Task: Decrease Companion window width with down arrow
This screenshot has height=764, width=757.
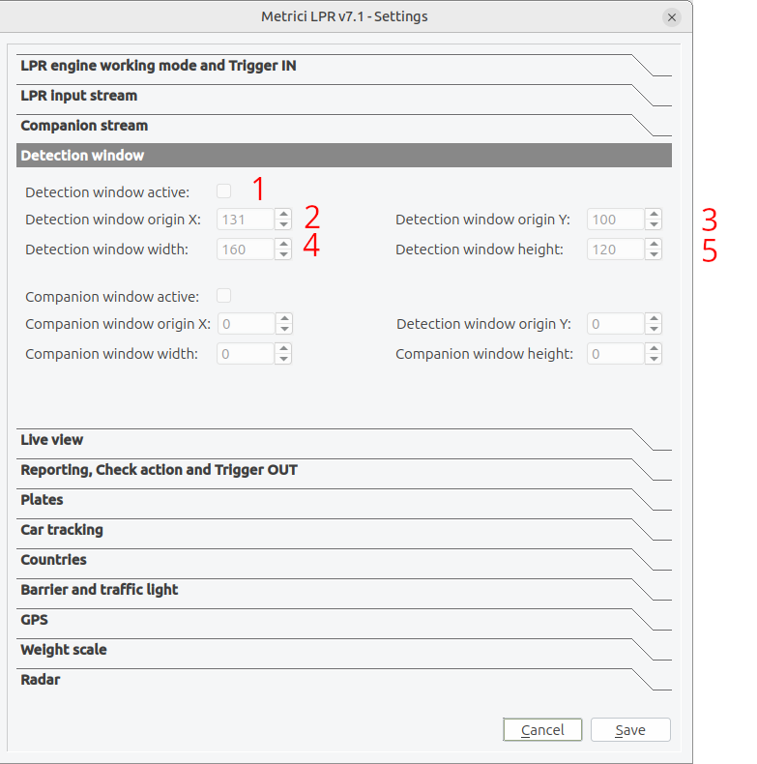Action: (x=283, y=359)
